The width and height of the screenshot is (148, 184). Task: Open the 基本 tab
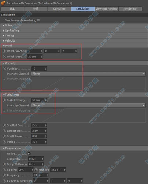(12, 9)
